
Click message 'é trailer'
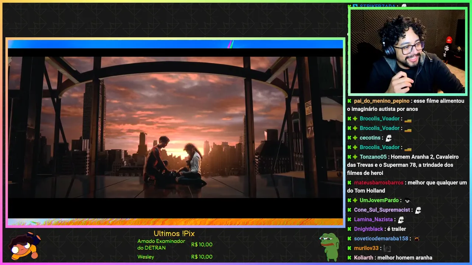pyautogui.click(x=397, y=229)
